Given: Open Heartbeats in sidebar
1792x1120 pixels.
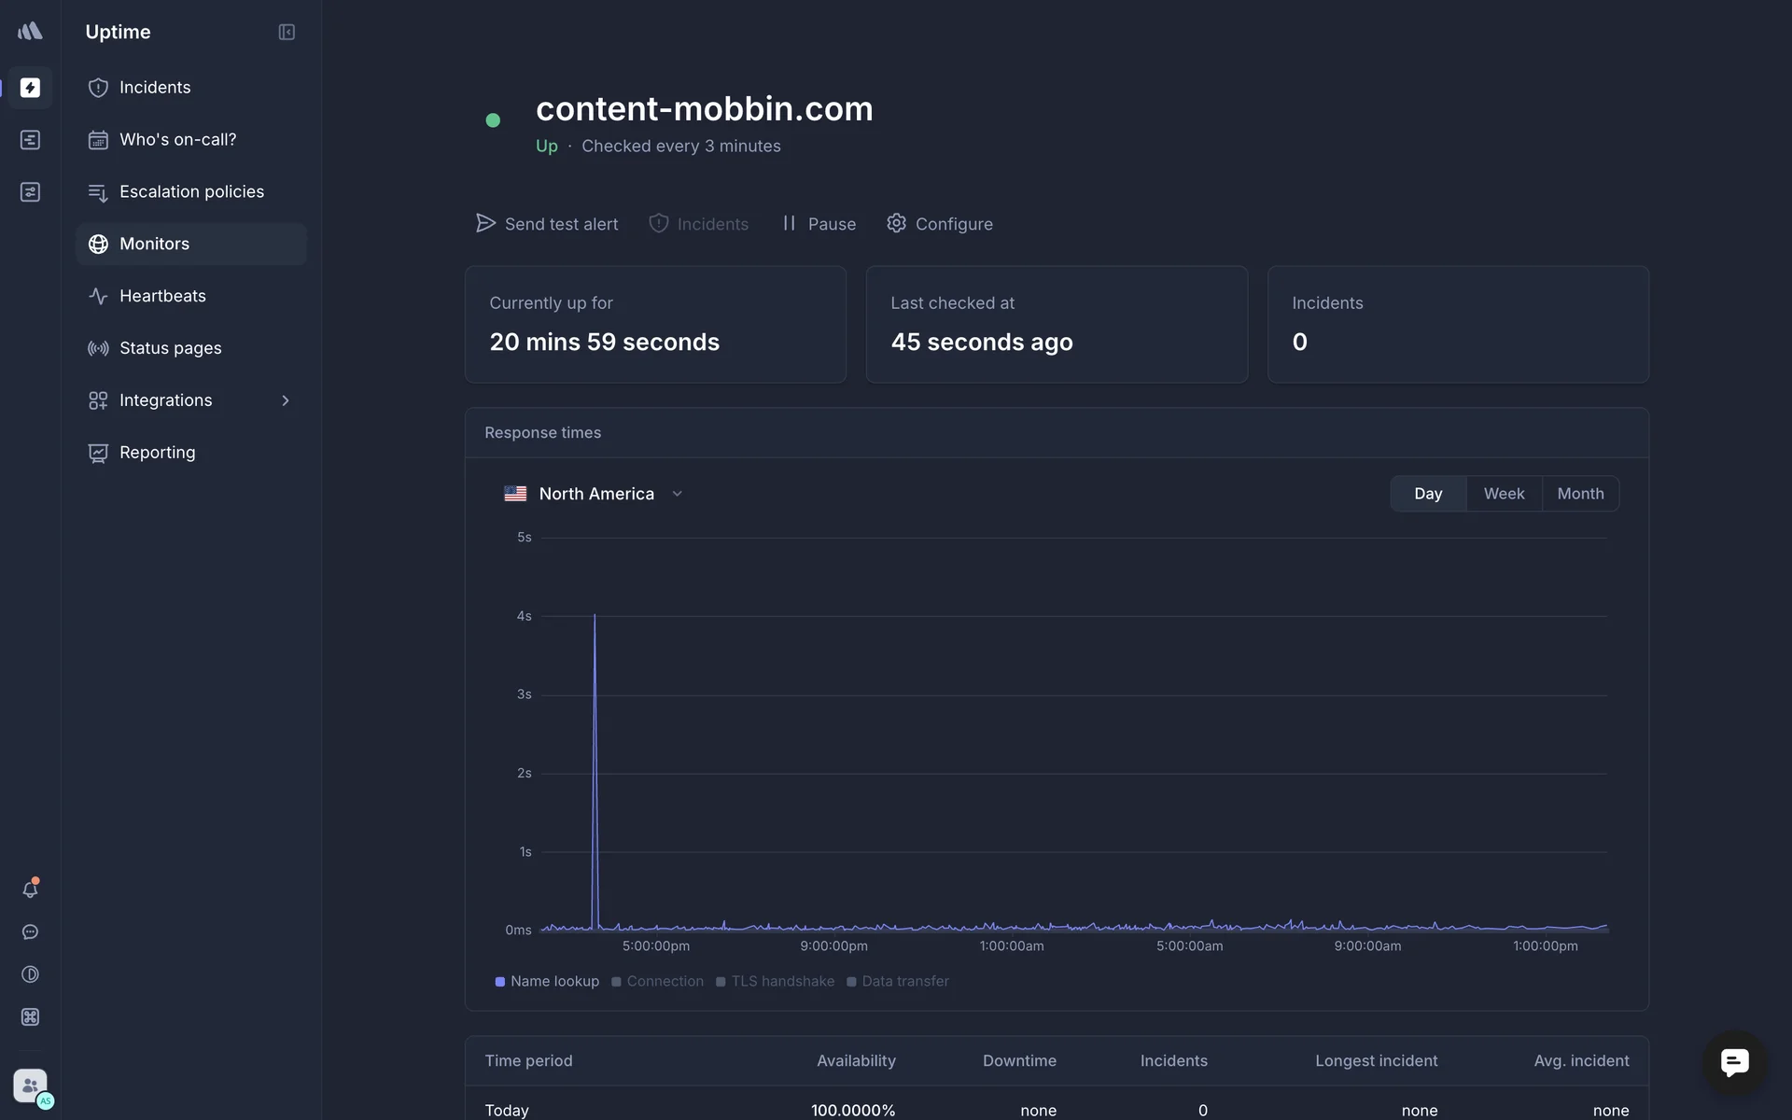Looking at the screenshot, I should (x=162, y=296).
